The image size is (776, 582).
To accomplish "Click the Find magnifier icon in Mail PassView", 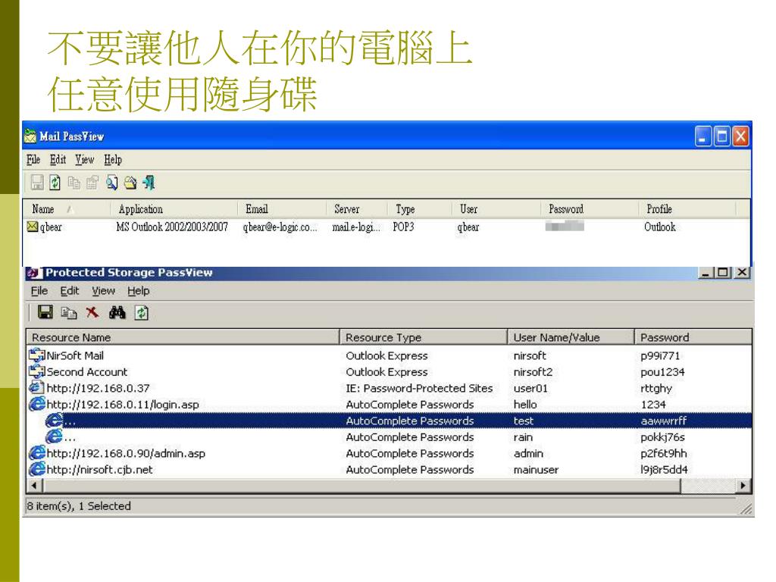I will (112, 183).
